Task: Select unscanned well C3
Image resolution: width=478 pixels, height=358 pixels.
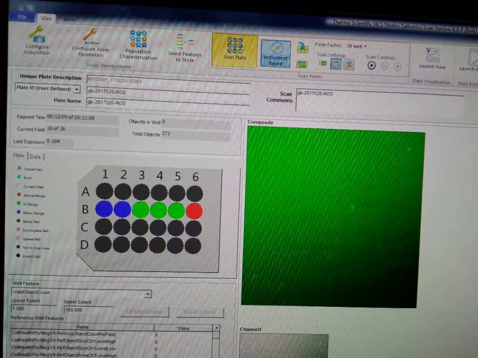Action: pyautogui.click(x=140, y=228)
